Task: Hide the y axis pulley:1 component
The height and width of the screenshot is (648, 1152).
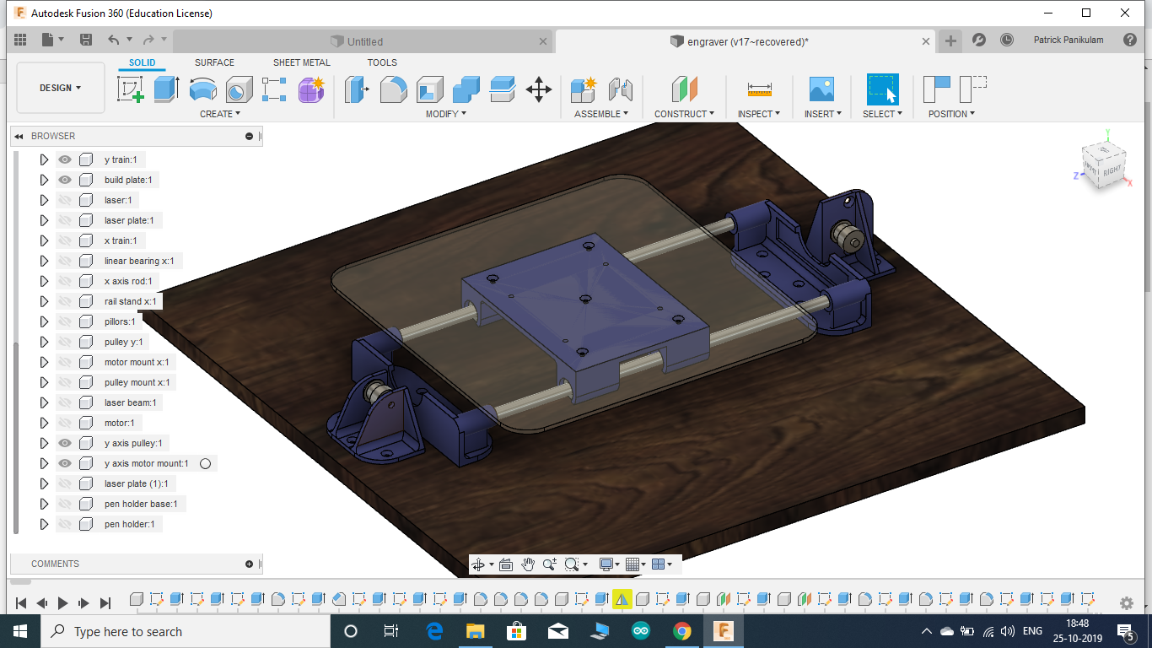Action: coord(65,443)
